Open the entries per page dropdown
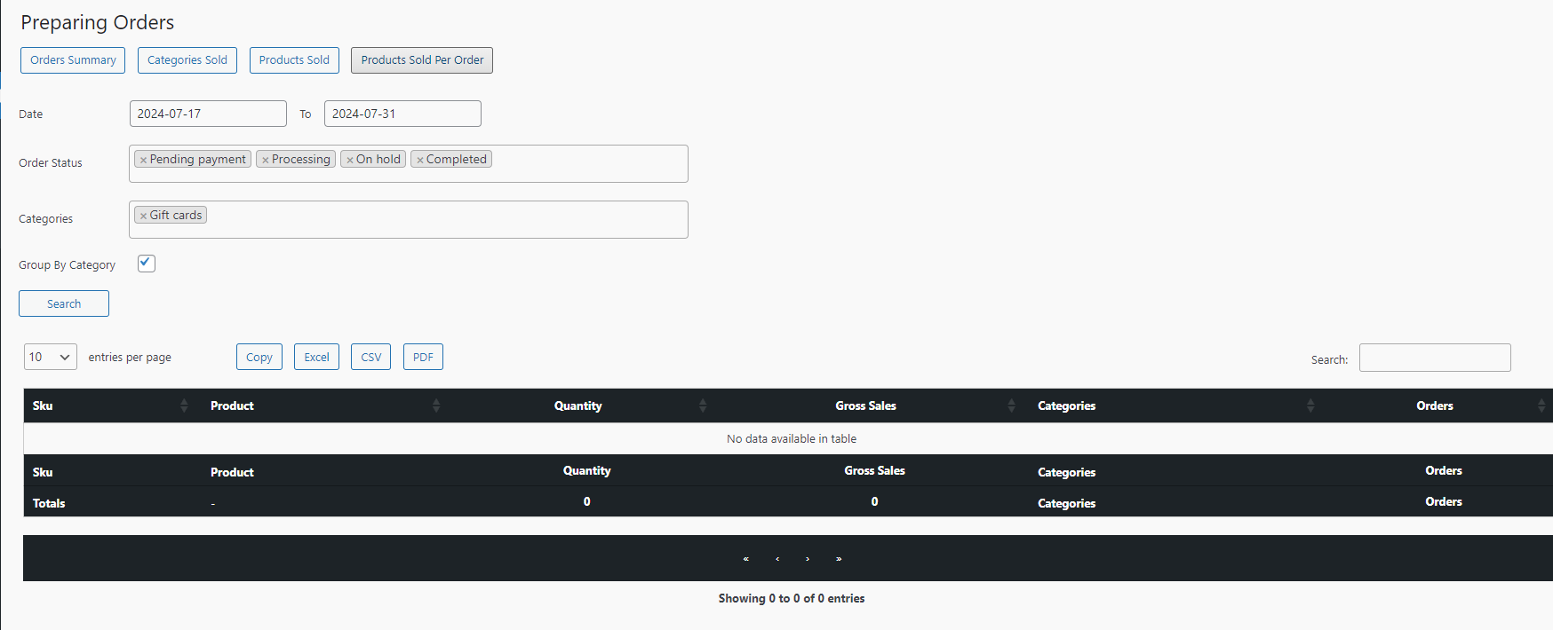This screenshot has height=630, width=1553. [x=51, y=357]
